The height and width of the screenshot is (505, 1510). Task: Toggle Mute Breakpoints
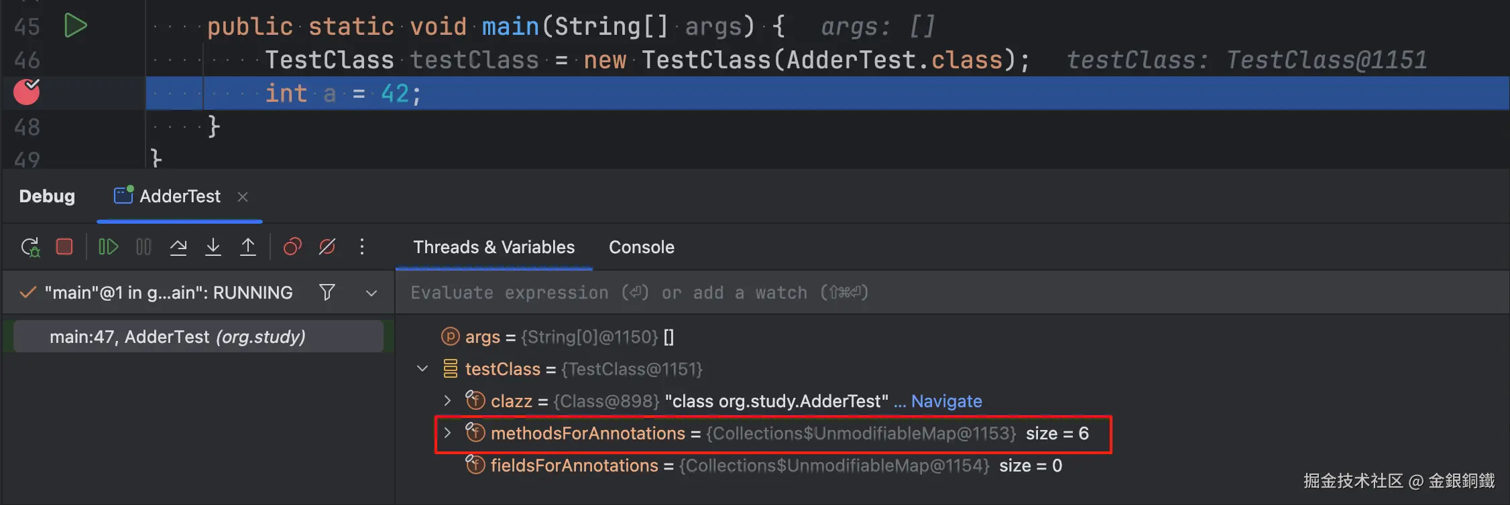click(327, 247)
